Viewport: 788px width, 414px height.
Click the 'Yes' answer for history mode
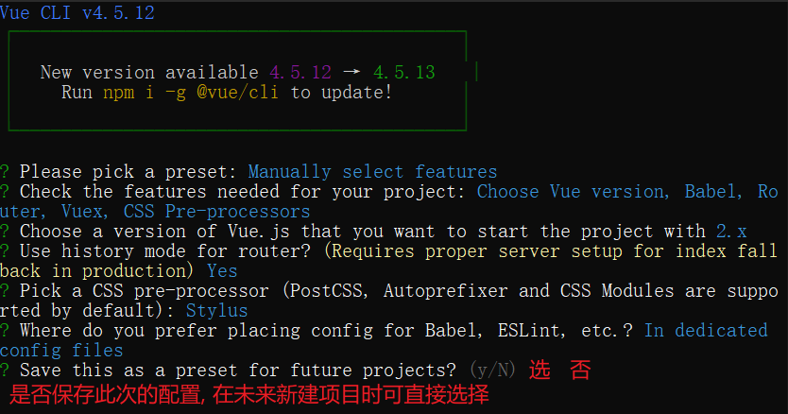[x=222, y=271]
